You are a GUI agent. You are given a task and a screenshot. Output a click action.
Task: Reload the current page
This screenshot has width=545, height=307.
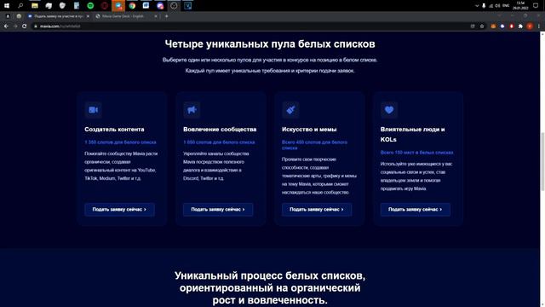pyautogui.click(x=25, y=26)
